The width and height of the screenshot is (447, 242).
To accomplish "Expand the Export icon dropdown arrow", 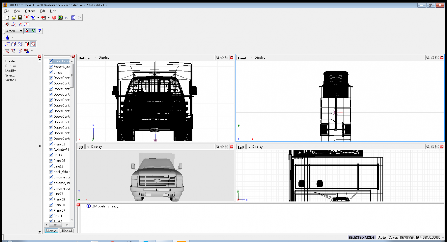I will pyautogui.click(x=49, y=18).
